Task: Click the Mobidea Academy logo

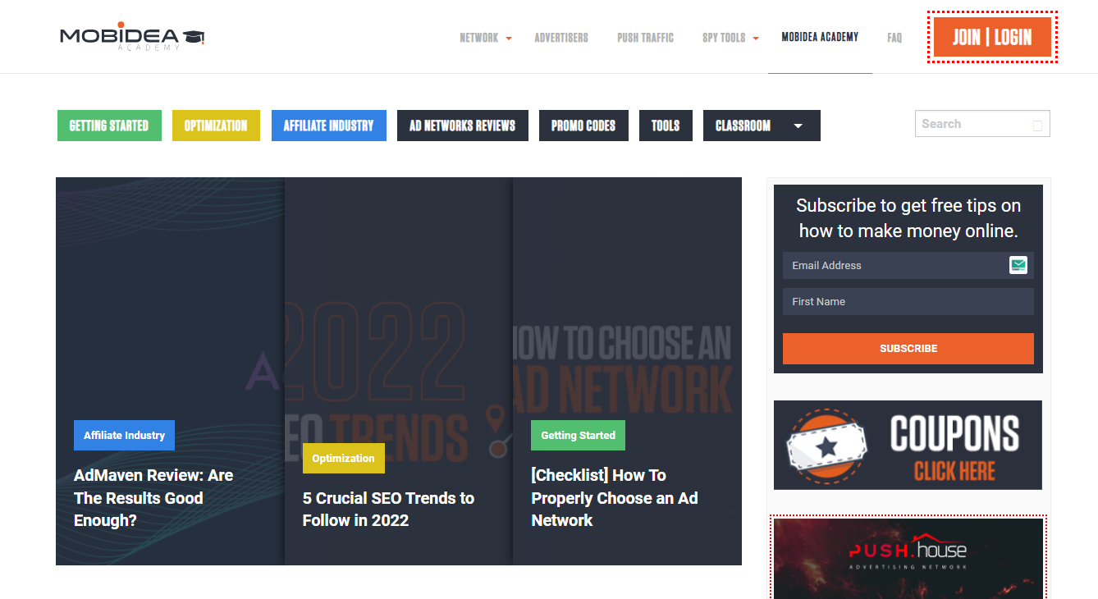Action: [132, 36]
